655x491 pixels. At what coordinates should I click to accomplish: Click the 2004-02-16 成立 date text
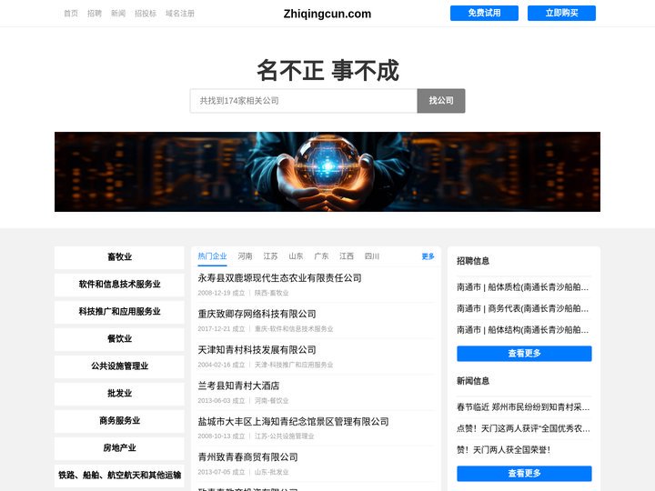tap(221, 365)
